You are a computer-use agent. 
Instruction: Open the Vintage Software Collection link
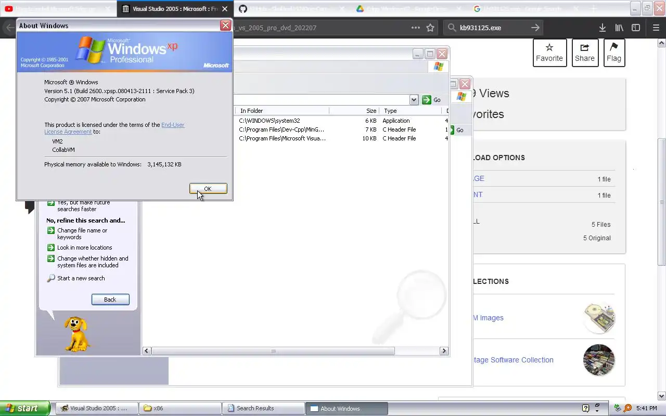[x=513, y=360]
